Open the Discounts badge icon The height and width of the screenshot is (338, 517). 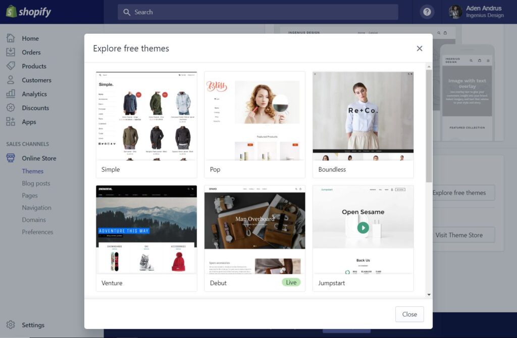11,108
